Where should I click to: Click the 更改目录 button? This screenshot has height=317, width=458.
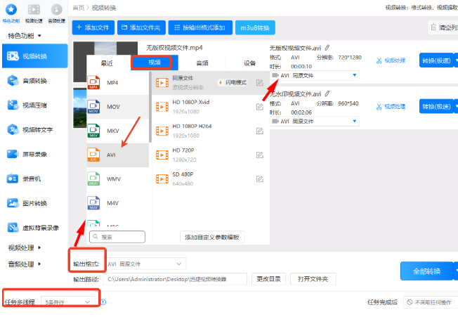268,279
